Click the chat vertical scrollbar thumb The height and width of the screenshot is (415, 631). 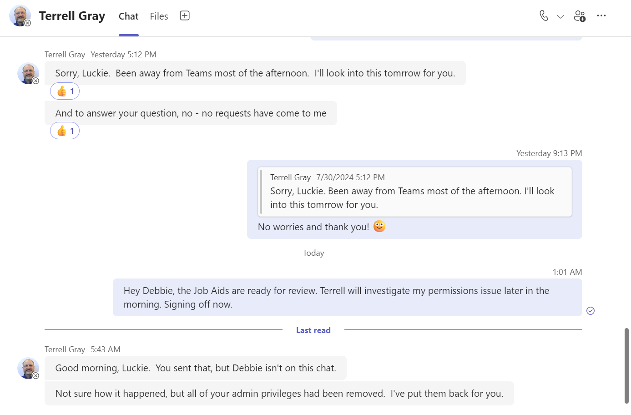pyautogui.click(x=626, y=365)
